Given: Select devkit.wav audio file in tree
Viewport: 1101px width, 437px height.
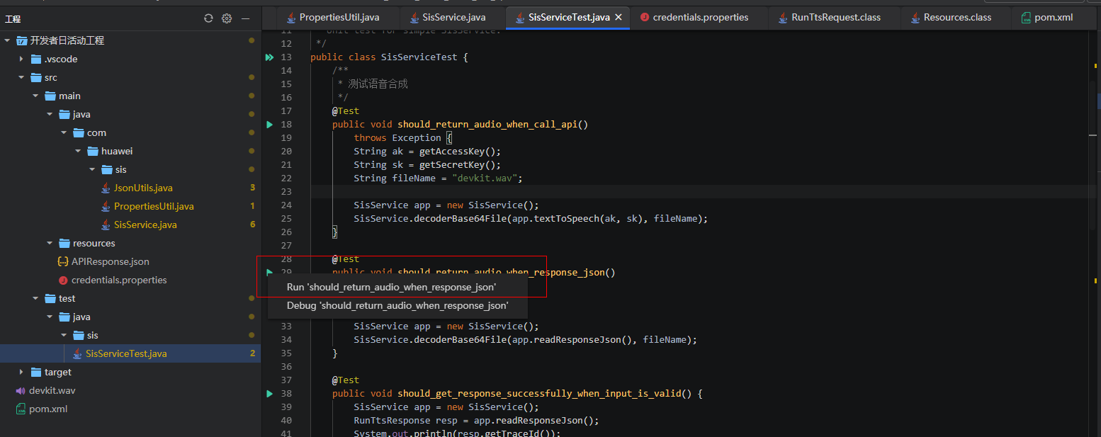Looking at the screenshot, I should click(52, 391).
